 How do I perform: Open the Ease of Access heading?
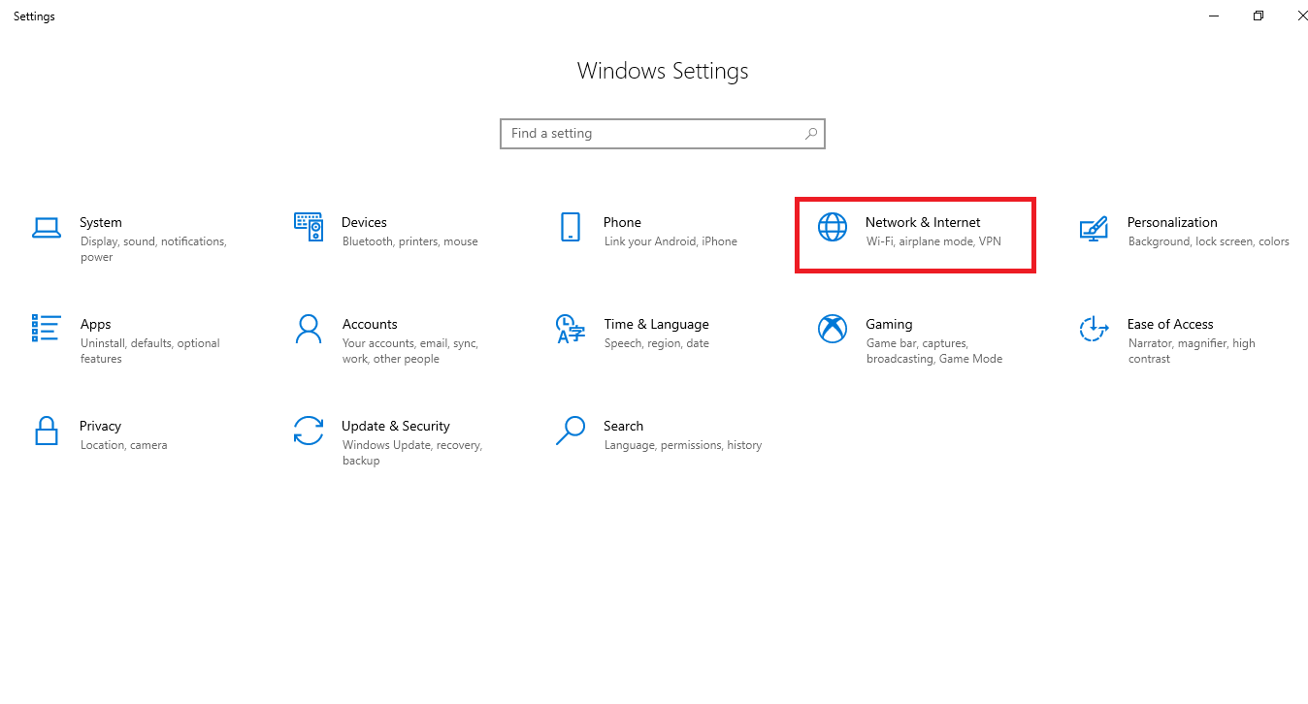pyautogui.click(x=1170, y=324)
